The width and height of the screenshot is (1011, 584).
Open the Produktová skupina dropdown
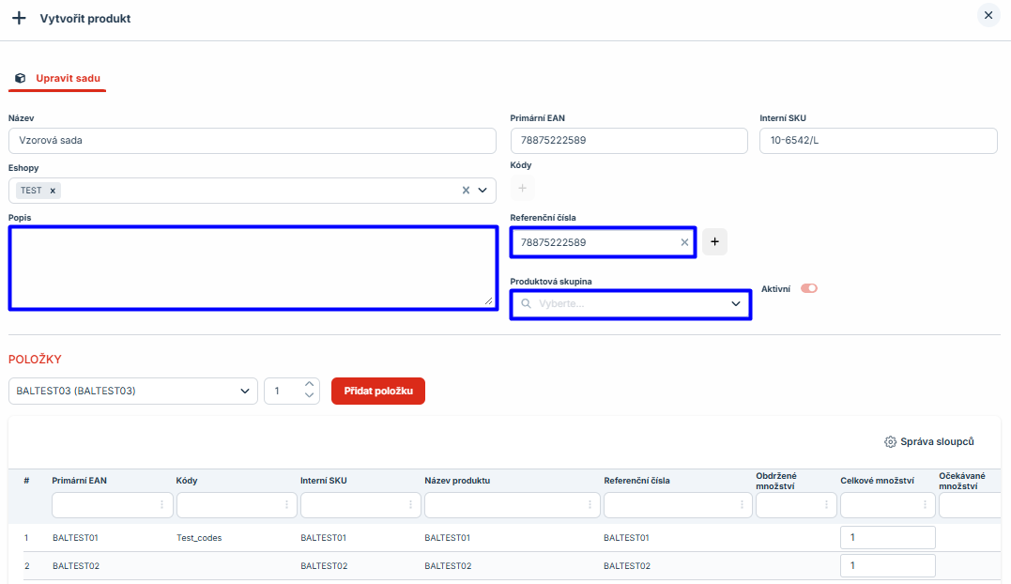pyautogui.click(x=736, y=304)
